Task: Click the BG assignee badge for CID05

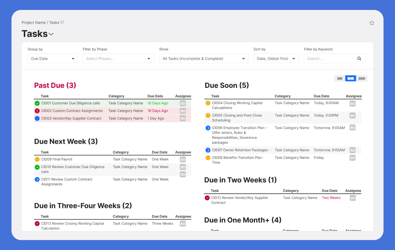Action: [353, 116]
